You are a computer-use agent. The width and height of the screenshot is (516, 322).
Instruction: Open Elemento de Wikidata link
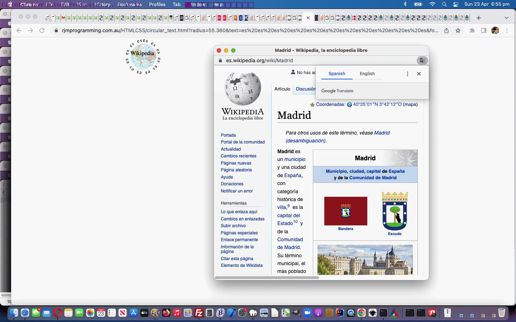(242, 265)
